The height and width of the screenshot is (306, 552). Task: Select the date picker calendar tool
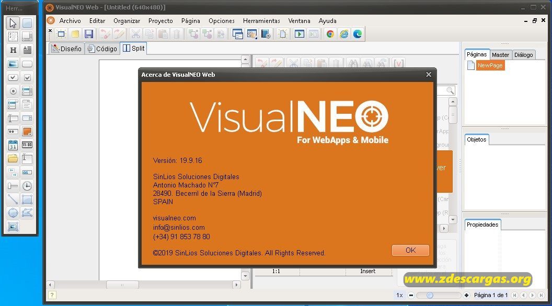pos(13,145)
